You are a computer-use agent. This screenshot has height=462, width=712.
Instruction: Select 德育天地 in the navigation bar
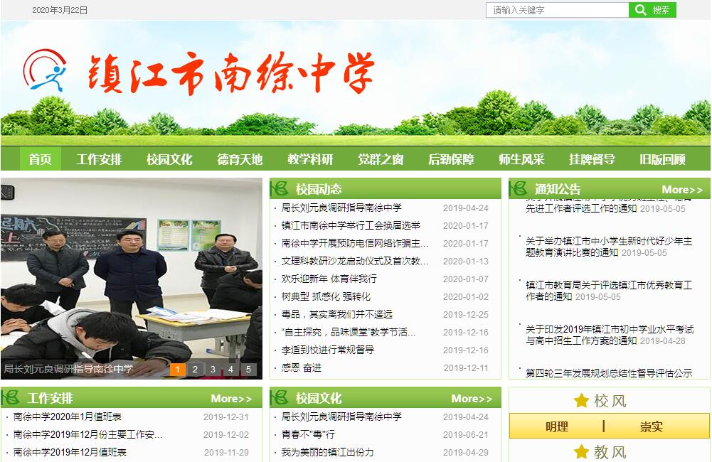[240, 159]
